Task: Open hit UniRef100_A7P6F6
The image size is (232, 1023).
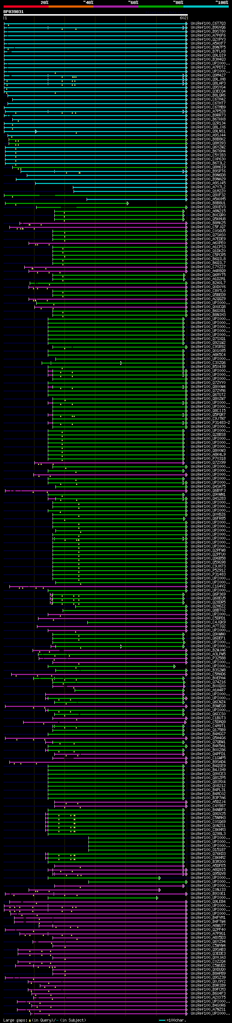Action: [208, 35]
